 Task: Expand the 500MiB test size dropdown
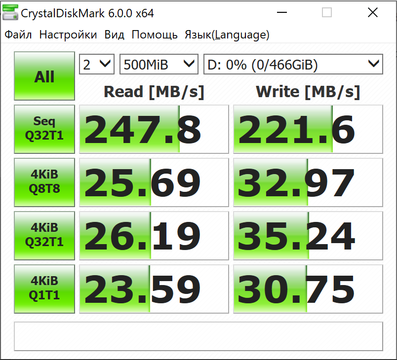pos(159,64)
